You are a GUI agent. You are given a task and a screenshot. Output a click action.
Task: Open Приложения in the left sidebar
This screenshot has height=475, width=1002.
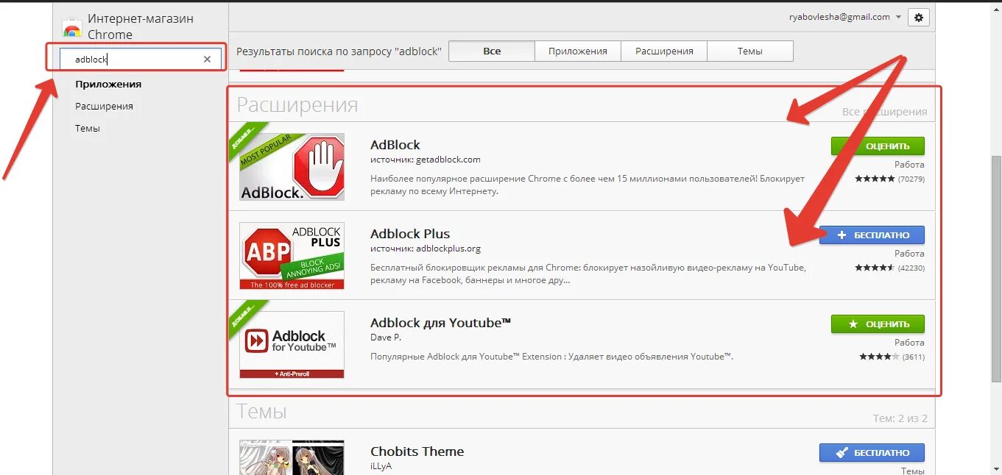(108, 84)
